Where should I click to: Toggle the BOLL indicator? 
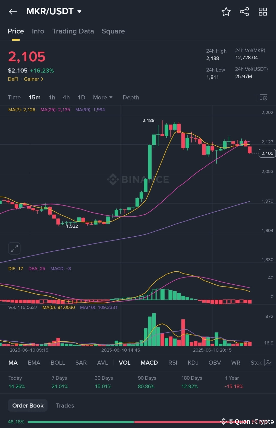click(58, 363)
